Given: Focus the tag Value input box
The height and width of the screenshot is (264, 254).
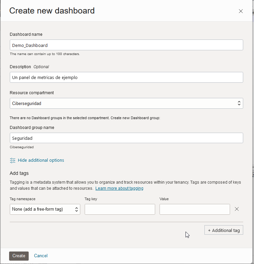Looking at the screenshot, I should pos(195,209).
